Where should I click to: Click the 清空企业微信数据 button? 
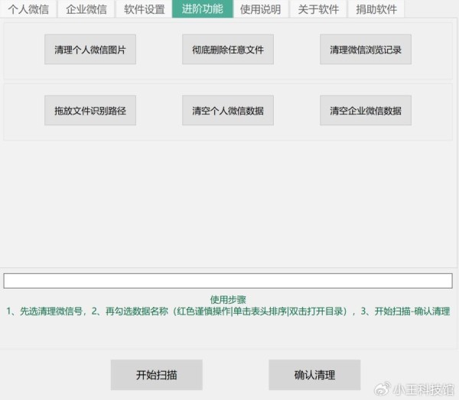click(x=366, y=110)
